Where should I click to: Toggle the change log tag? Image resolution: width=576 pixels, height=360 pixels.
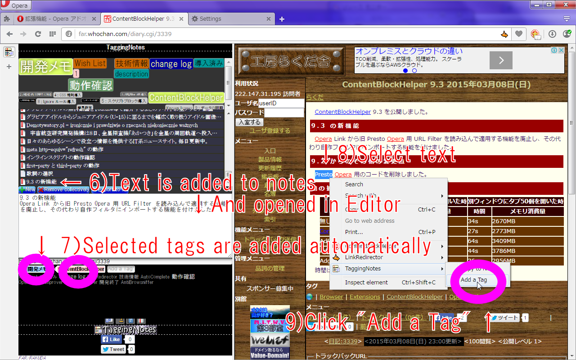(77, 276)
